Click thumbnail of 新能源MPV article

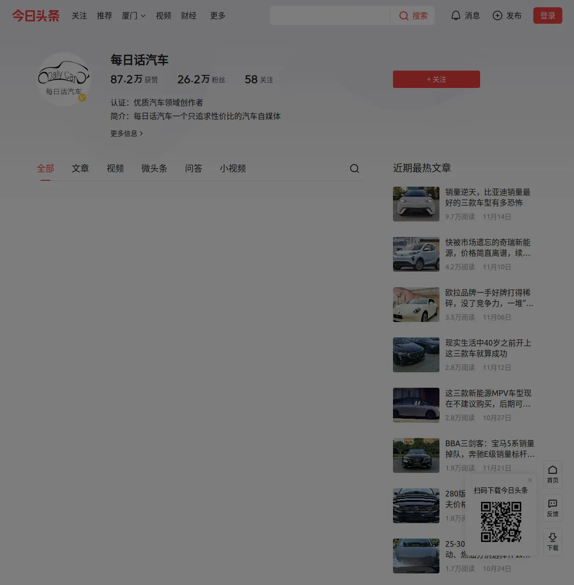coord(416,405)
